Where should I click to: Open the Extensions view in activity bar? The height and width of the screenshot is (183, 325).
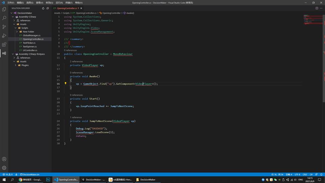coord(4,44)
